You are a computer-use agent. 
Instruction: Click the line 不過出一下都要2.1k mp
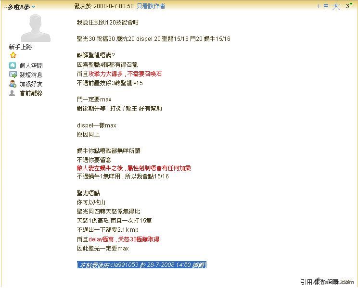tap(107, 229)
